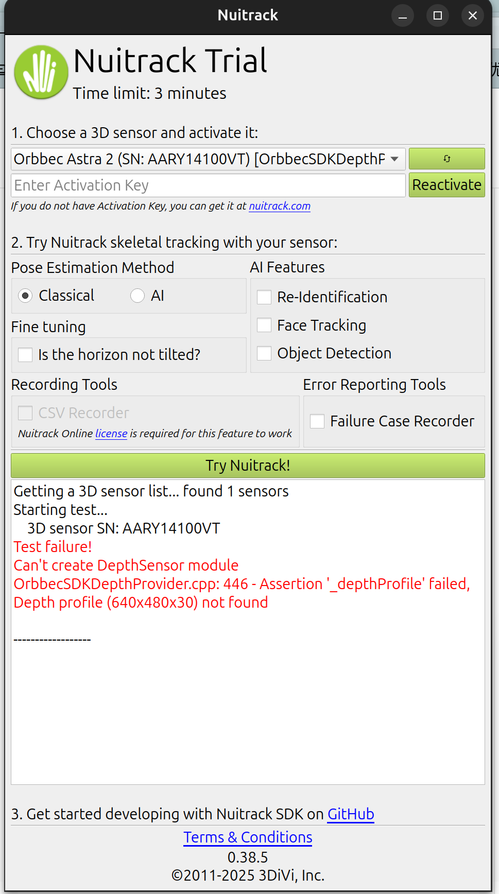Click the green refresh sensor list icon
Image resolution: width=499 pixels, height=894 pixels.
(x=446, y=159)
